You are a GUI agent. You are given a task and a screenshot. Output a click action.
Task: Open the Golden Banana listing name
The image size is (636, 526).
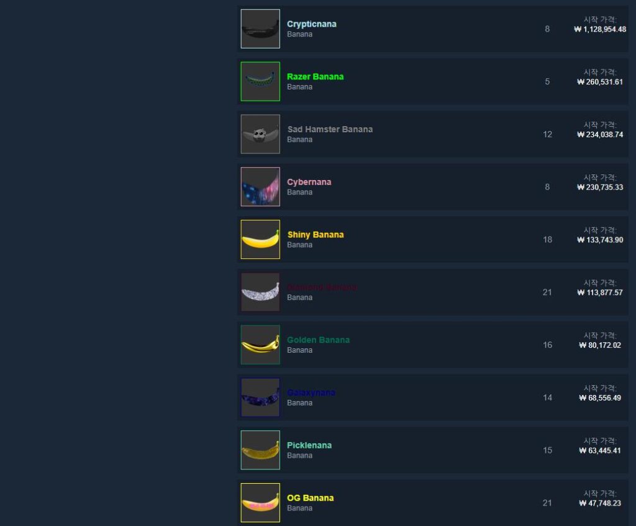pyautogui.click(x=318, y=340)
